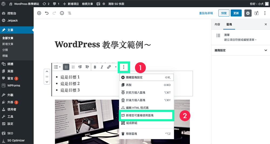This screenshot has width=270, height=144.
Task: Click 於前方插入區塊 menu item
Action: tap(146, 92)
